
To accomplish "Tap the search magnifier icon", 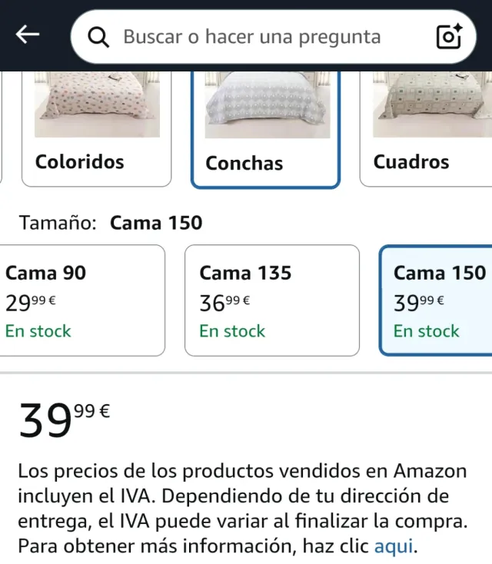I will point(99,37).
